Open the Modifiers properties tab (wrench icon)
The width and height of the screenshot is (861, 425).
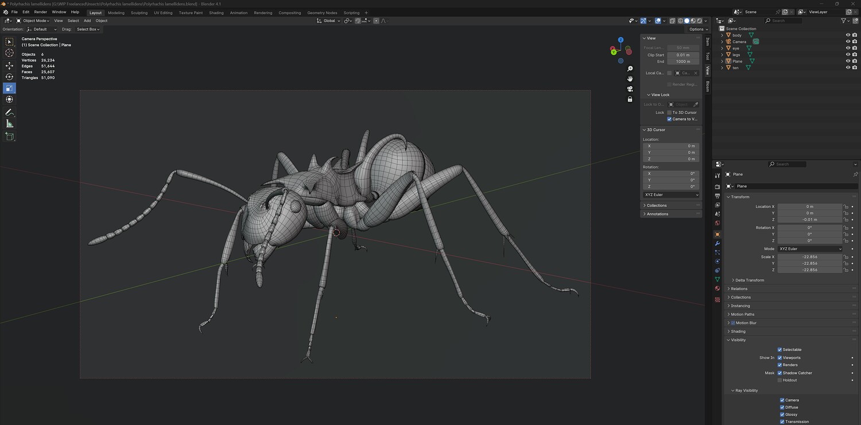(x=717, y=244)
